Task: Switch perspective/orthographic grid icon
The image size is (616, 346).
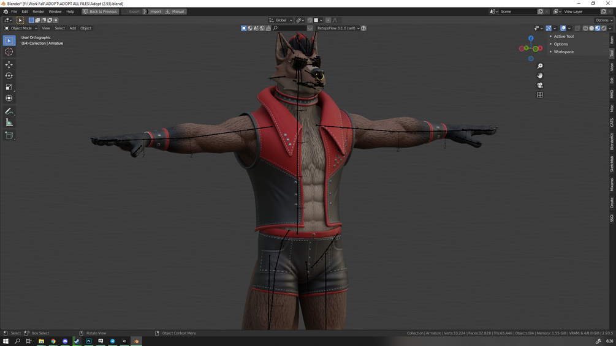Action: pyautogui.click(x=540, y=95)
